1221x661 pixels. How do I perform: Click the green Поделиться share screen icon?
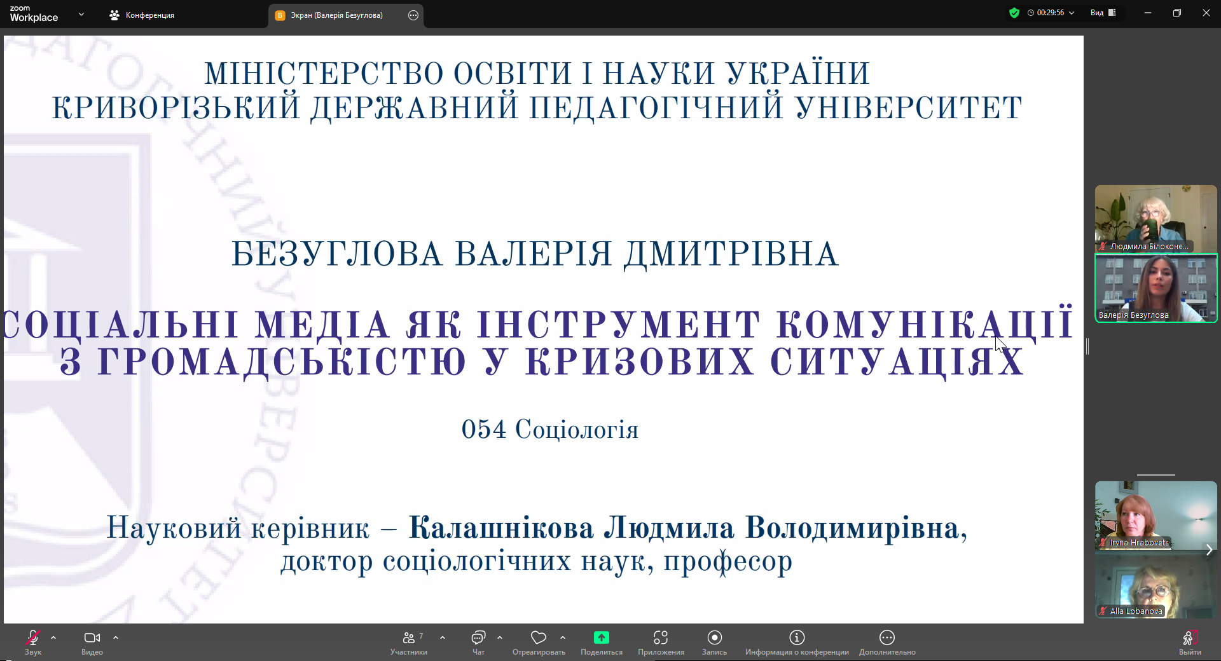pyautogui.click(x=601, y=637)
